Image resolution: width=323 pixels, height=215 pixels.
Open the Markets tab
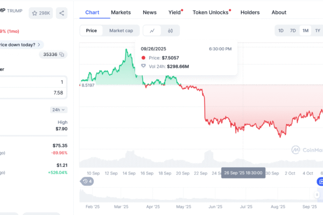[x=121, y=12]
